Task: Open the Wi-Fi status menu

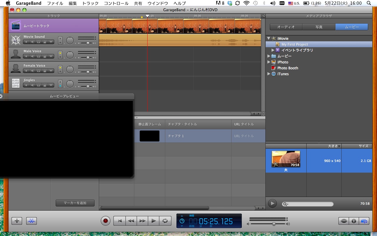Action: (x=246, y=3)
